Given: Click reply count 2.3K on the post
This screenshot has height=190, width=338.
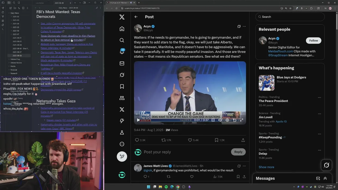Looking at the screenshot, I should (x=140, y=140).
